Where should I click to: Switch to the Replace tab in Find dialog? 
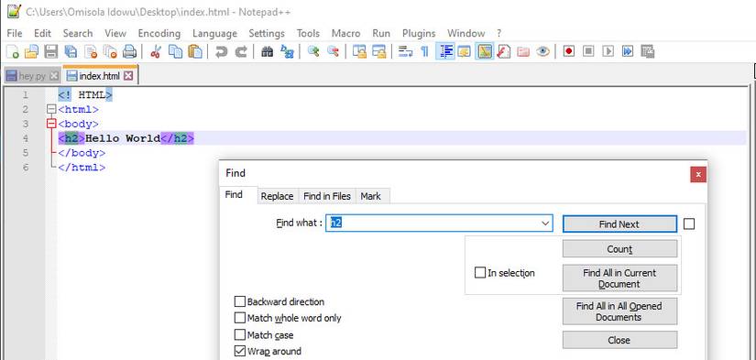pos(277,196)
